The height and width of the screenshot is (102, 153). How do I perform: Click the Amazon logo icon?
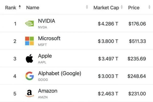(x=29, y=93)
